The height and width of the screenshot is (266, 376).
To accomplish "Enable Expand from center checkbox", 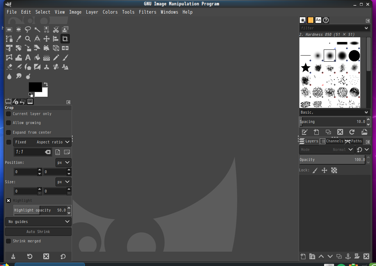I will pos(8,132).
